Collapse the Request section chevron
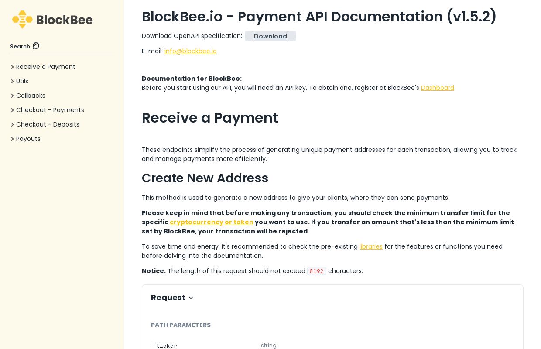 point(191,298)
